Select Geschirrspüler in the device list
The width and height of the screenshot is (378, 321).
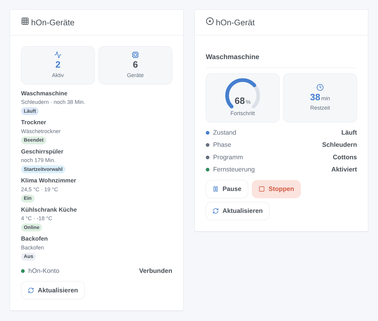(x=42, y=152)
